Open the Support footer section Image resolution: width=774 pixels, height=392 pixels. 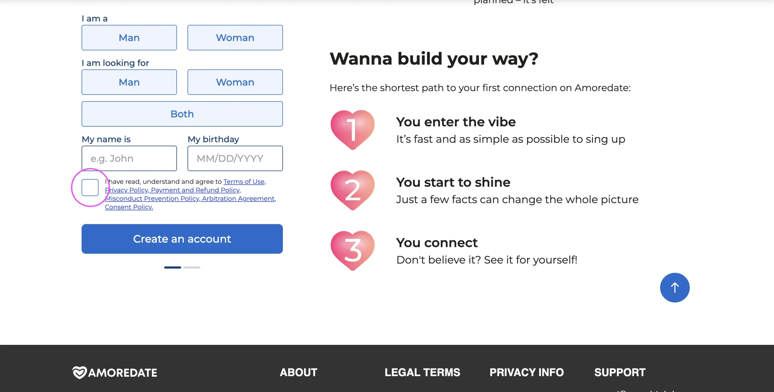[620, 372]
